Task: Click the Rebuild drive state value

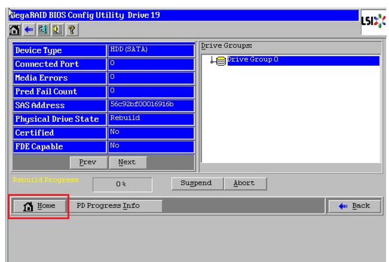Action: [125, 118]
